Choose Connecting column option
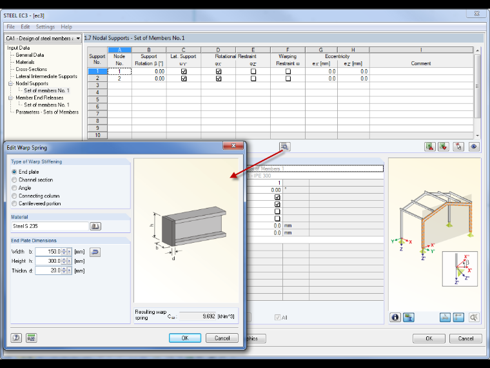 [14, 196]
